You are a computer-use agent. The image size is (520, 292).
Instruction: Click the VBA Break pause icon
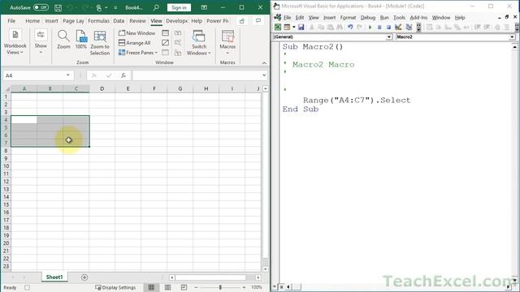[379, 27]
